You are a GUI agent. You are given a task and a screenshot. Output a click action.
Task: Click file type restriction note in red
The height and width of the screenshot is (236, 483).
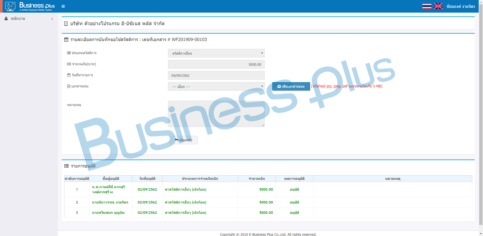pyautogui.click(x=347, y=86)
